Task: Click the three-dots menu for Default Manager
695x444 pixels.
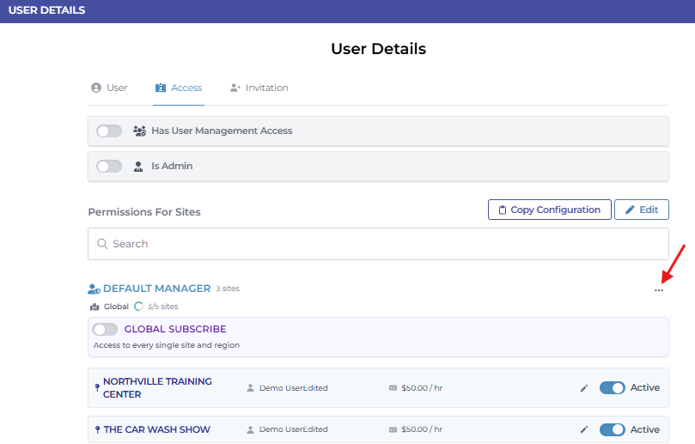Action: click(x=659, y=290)
